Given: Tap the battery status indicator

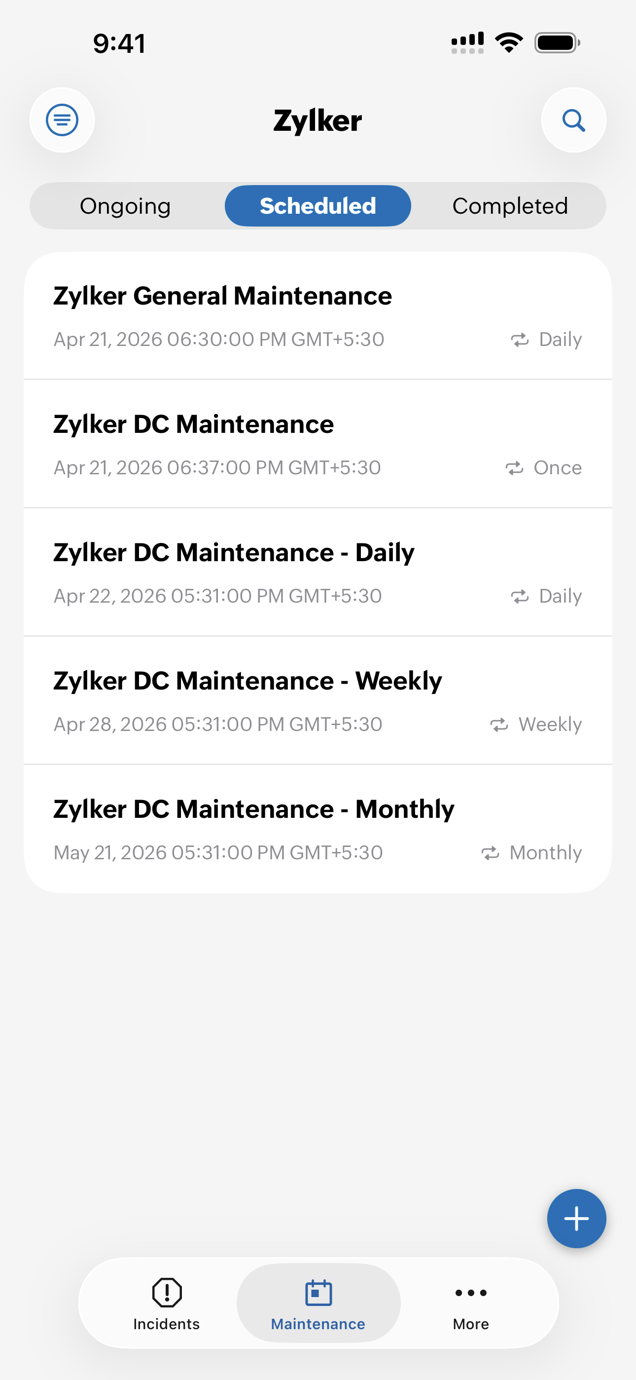Looking at the screenshot, I should coord(557,43).
